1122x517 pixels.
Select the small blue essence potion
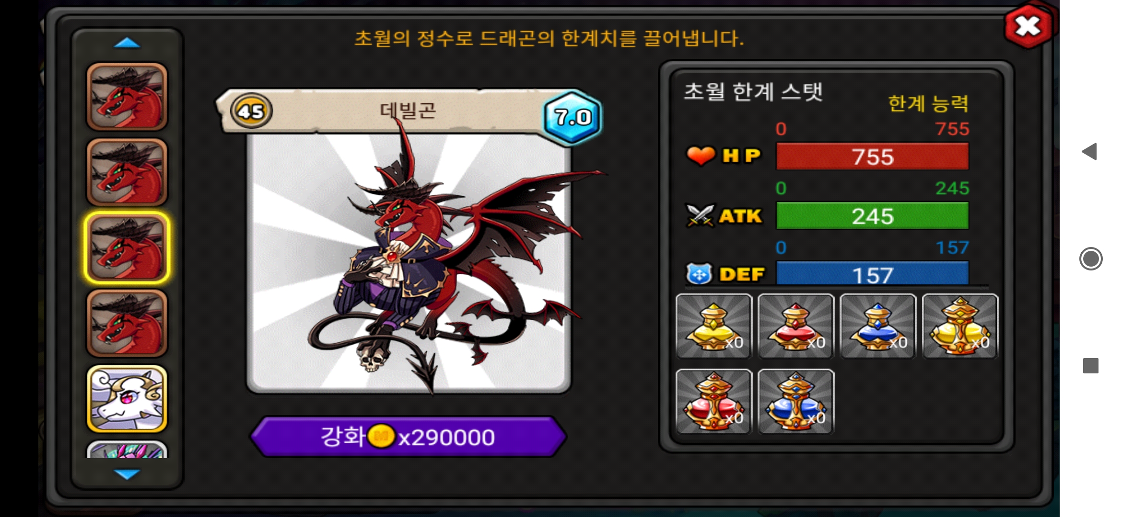(878, 326)
